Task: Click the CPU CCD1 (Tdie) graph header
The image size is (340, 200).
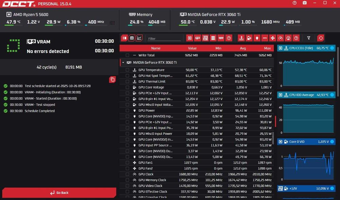Action: (x=306, y=48)
